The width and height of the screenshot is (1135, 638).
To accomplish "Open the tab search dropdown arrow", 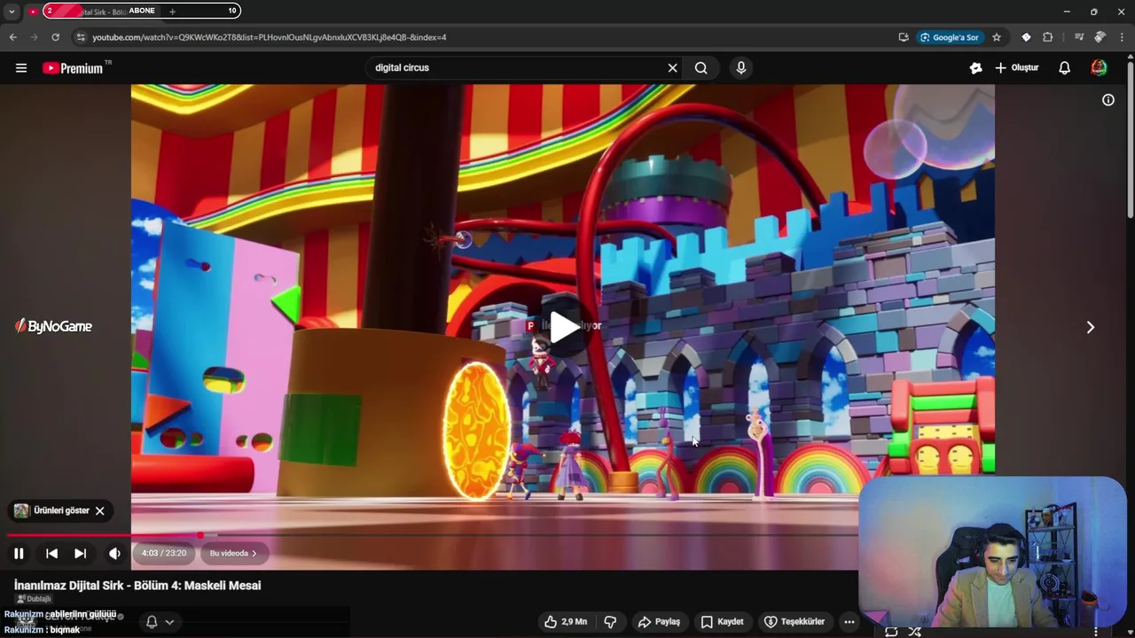I will pyautogui.click(x=12, y=12).
